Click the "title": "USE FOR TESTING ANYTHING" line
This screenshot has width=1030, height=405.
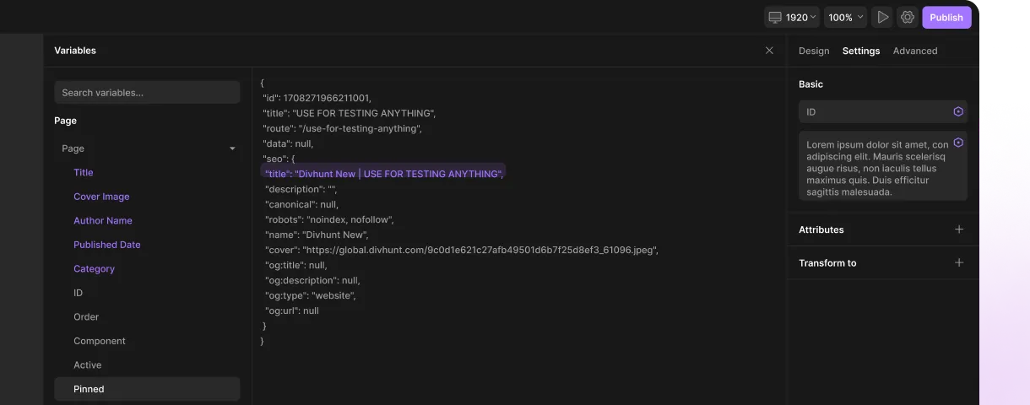[350, 113]
